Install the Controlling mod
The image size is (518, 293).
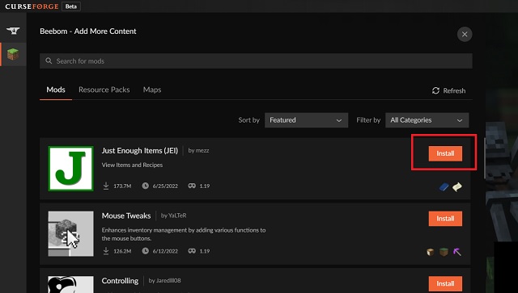445,283
